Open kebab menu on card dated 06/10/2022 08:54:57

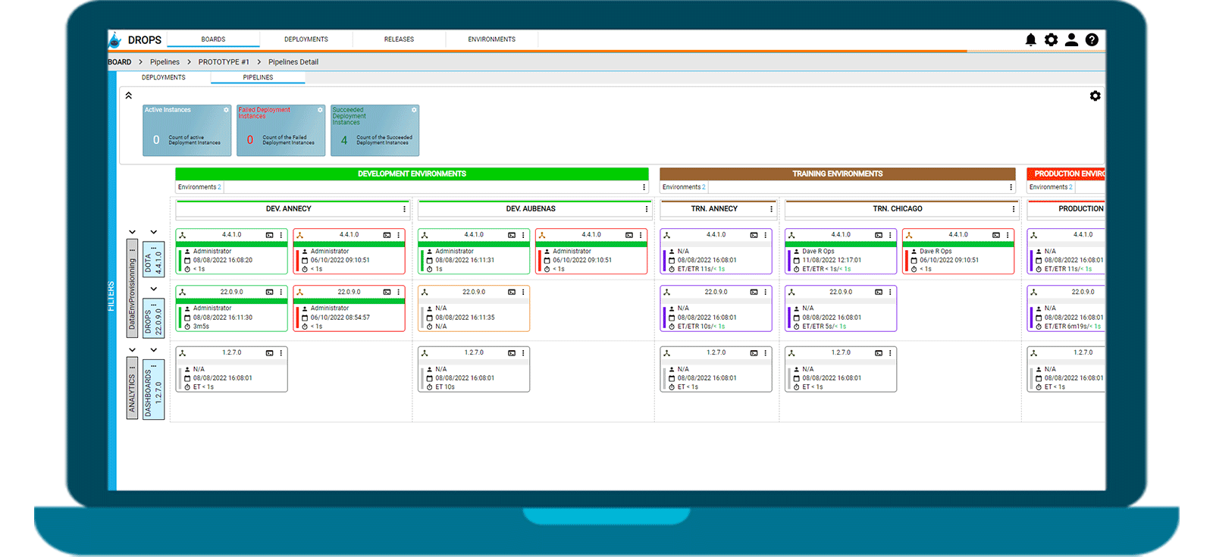[x=399, y=292]
